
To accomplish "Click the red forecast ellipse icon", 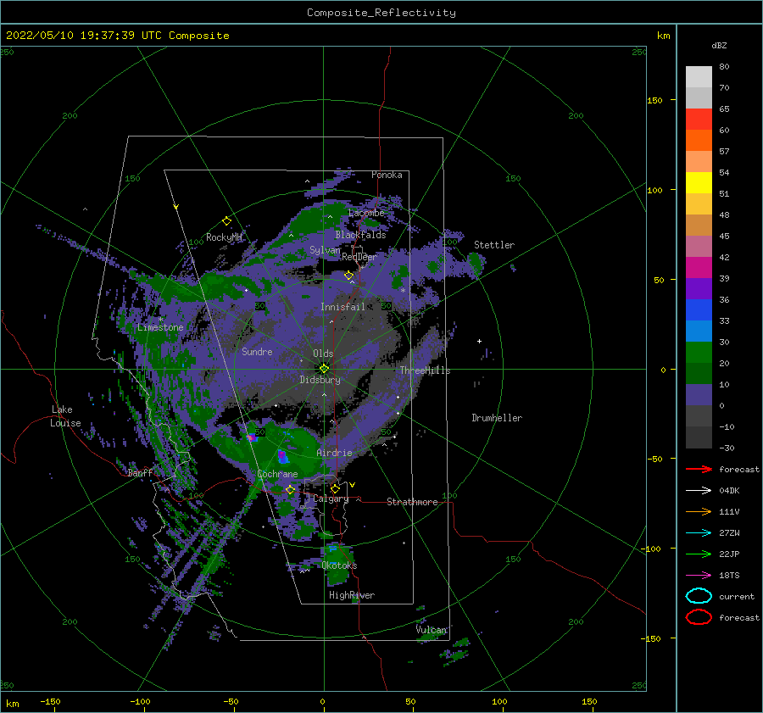I will click(x=699, y=617).
